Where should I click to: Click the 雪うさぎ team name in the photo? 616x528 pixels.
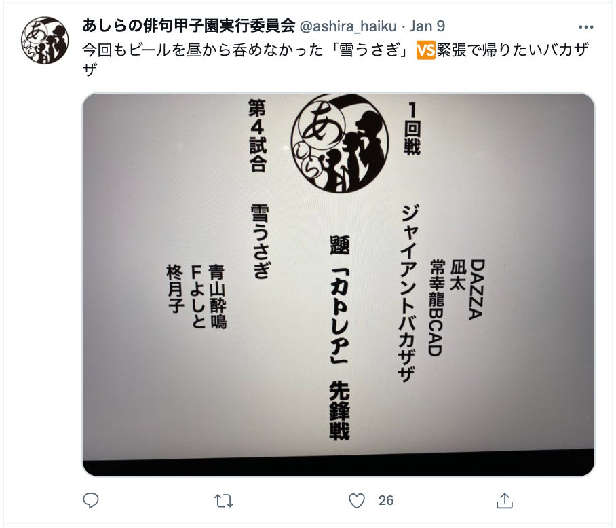pyautogui.click(x=261, y=241)
